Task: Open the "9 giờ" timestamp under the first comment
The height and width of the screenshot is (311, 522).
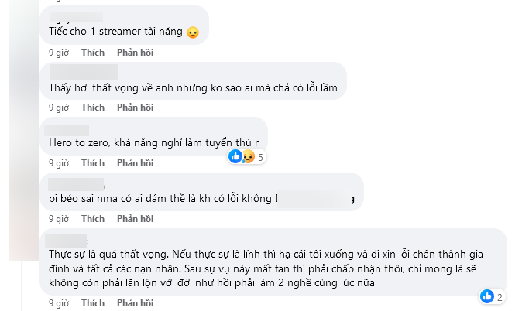Action: point(59,53)
